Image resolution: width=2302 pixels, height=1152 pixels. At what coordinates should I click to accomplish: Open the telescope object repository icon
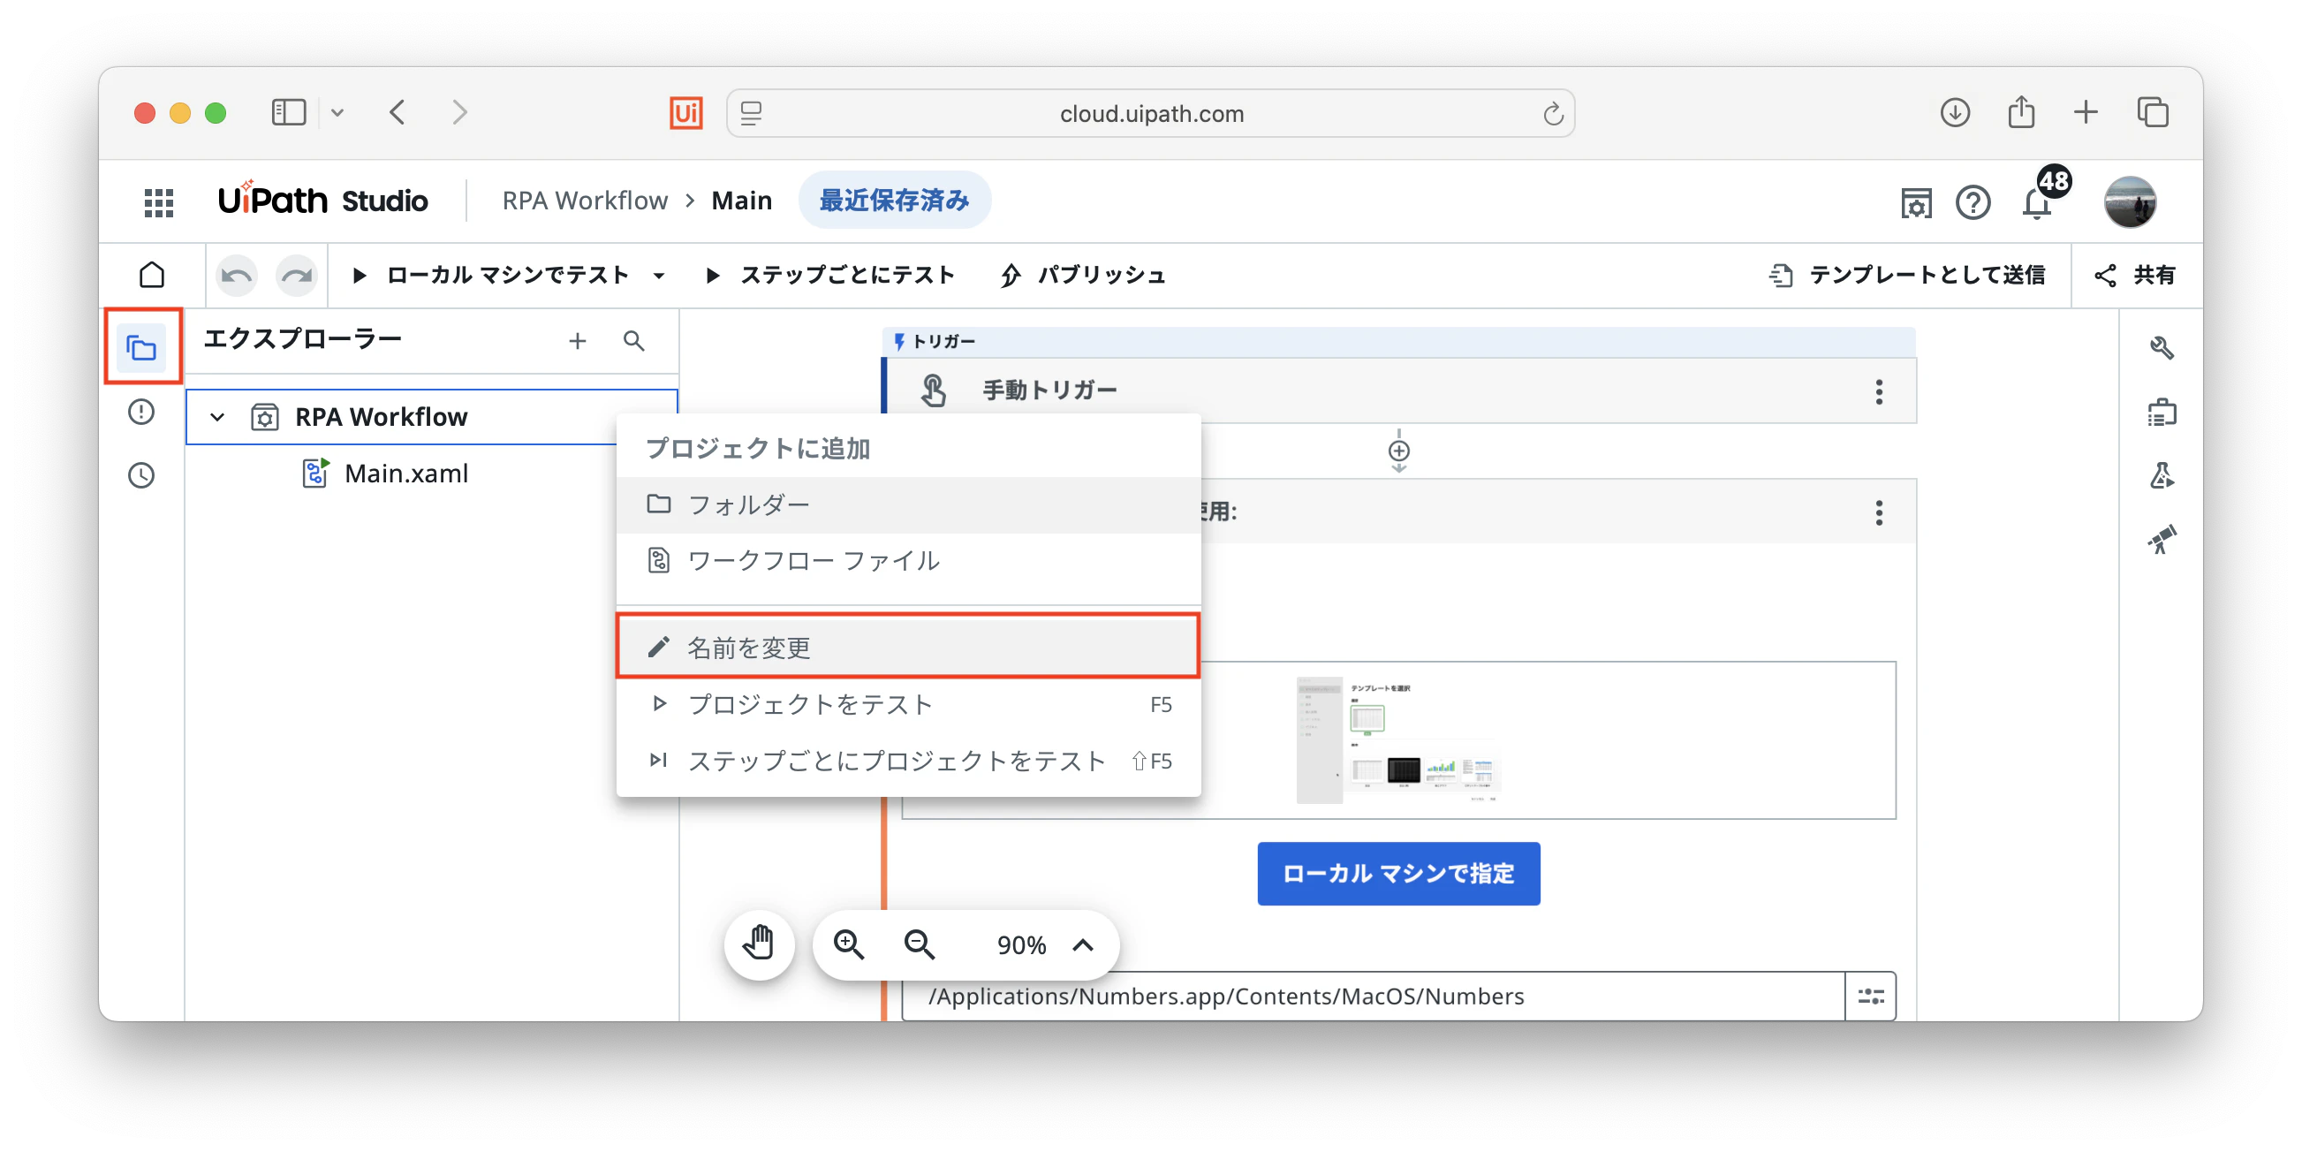pyautogui.click(x=2161, y=539)
